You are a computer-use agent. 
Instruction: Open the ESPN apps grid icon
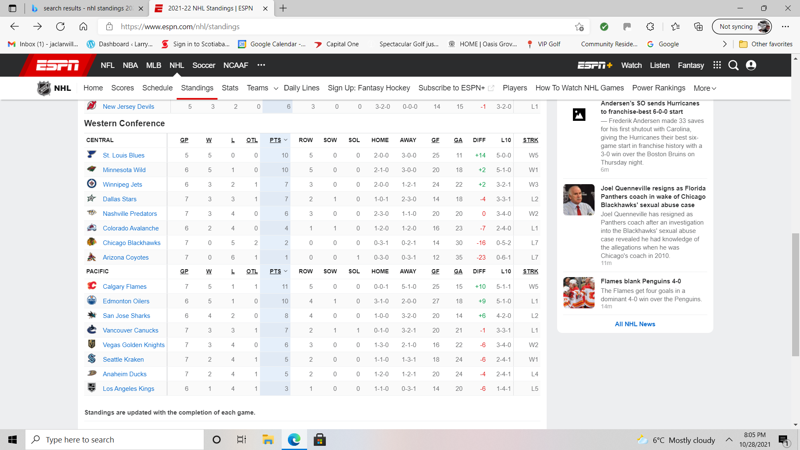(717, 65)
